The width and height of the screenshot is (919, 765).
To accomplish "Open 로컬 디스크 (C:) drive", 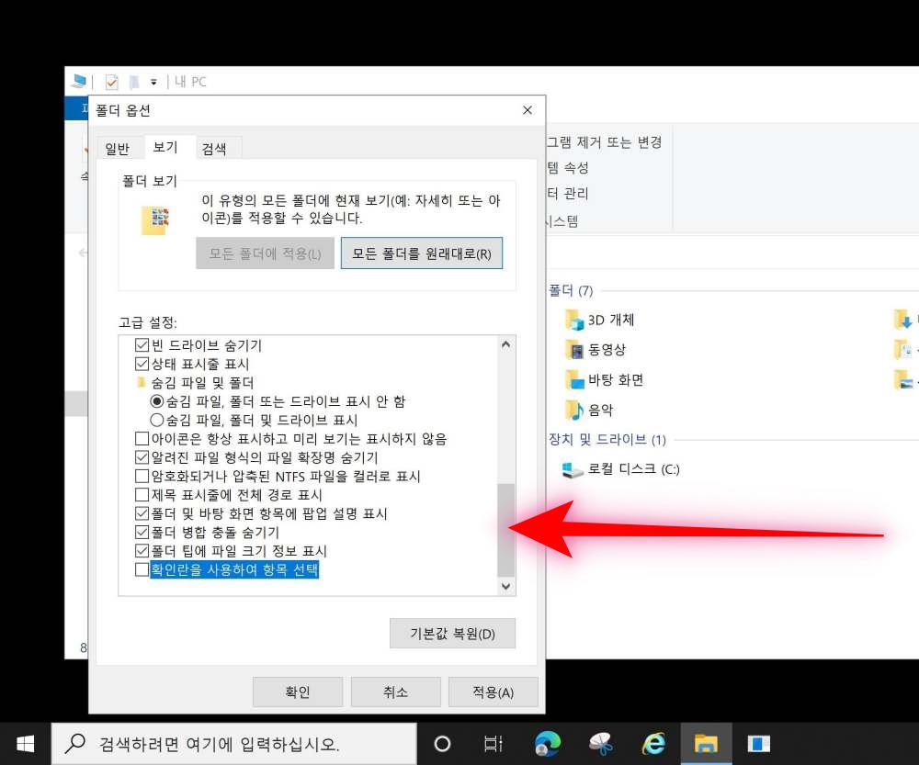I will tap(612, 468).
